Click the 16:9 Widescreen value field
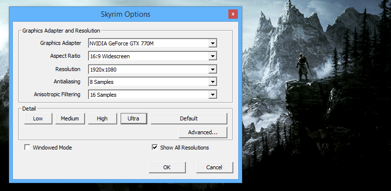This screenshot has height=191, width=391. (153, 56)
